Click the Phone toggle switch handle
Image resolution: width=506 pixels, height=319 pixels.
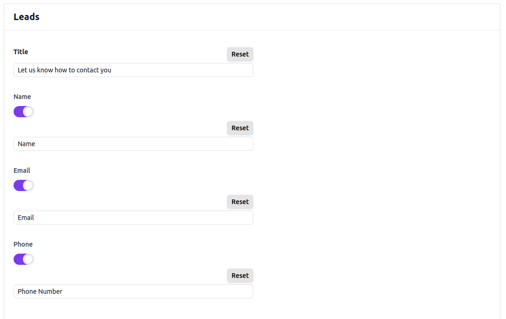29,259
